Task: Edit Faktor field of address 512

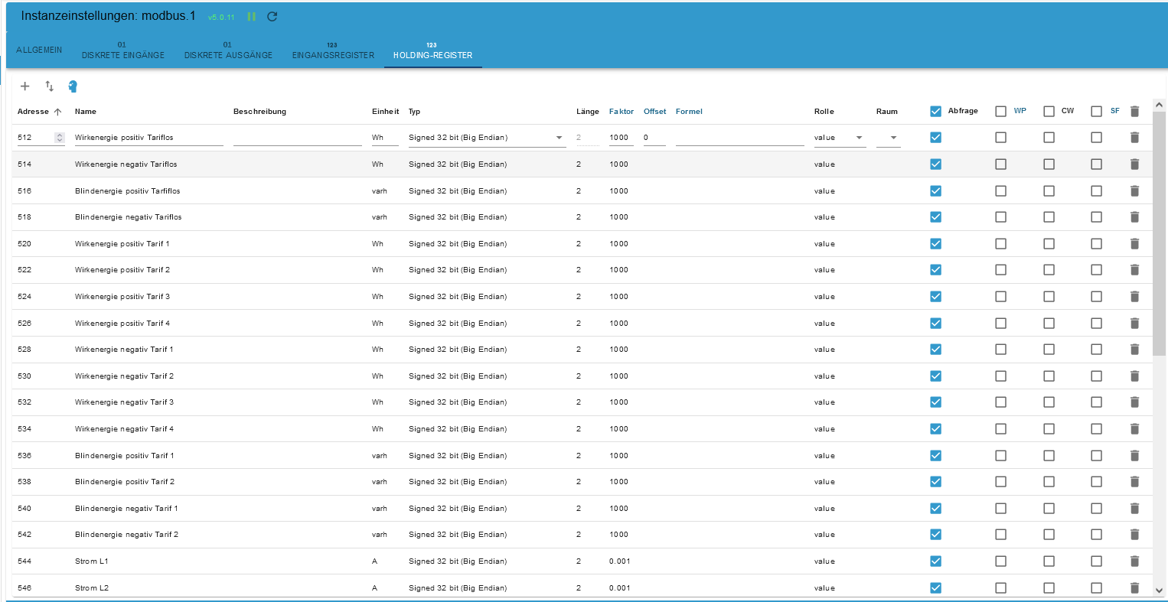Action: point(622,138)
